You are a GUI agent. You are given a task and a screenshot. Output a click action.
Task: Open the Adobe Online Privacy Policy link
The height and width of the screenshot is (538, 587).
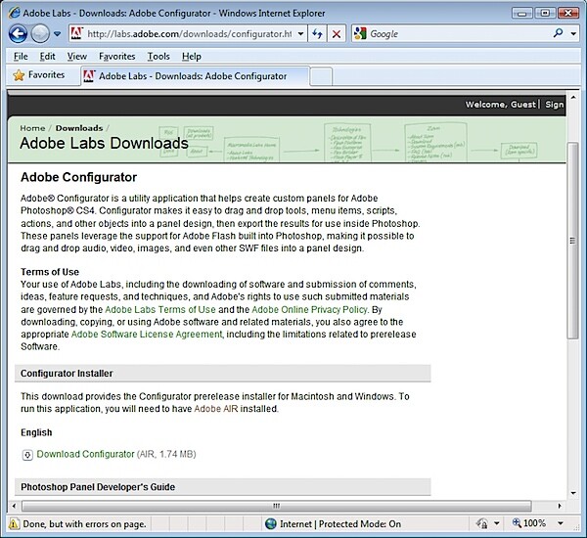pyautogui.click(x=309, y=310)
